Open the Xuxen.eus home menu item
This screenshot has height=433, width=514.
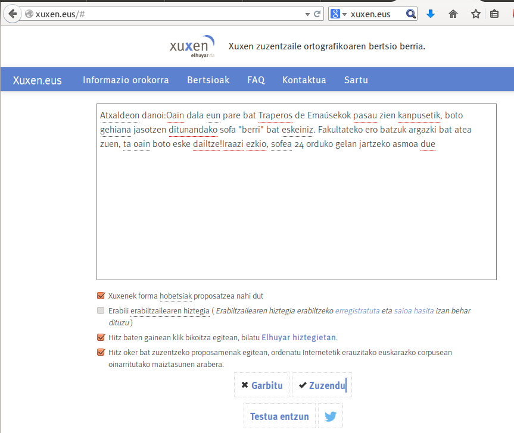pos(38,80)
